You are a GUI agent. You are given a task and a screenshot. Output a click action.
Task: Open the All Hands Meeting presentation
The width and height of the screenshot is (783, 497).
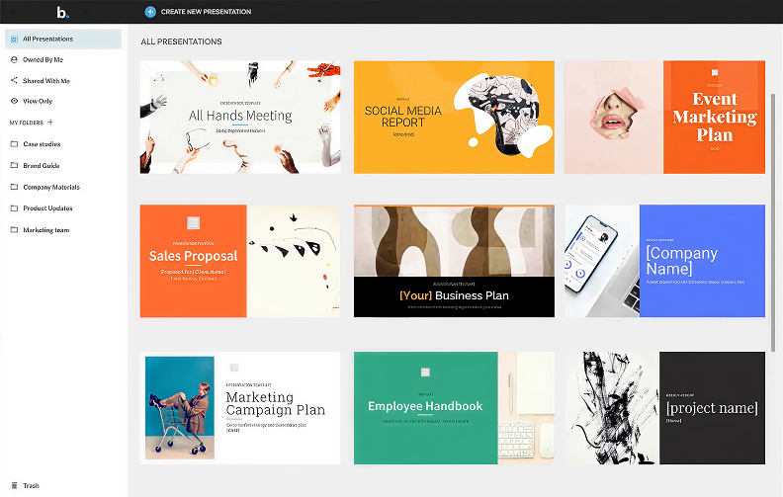coord(240,118)
